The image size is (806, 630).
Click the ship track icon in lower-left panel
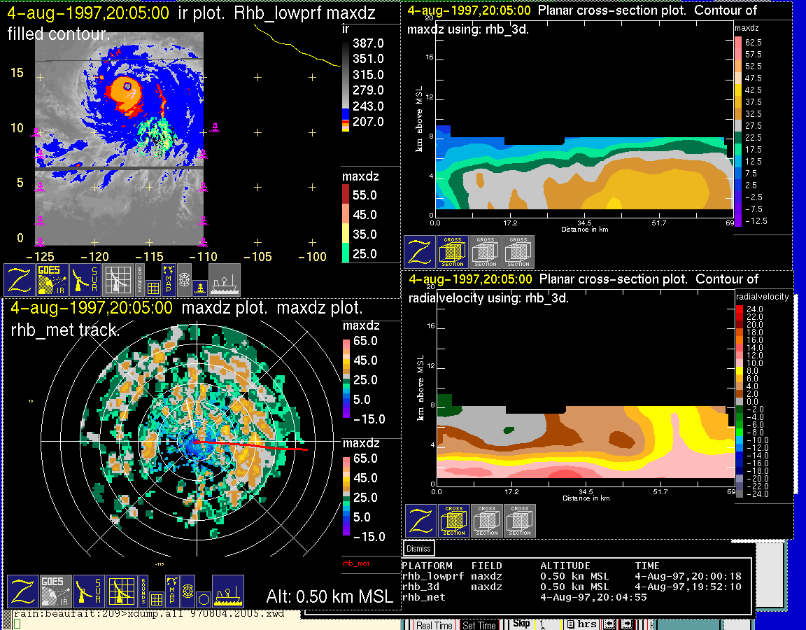point(228,591)
